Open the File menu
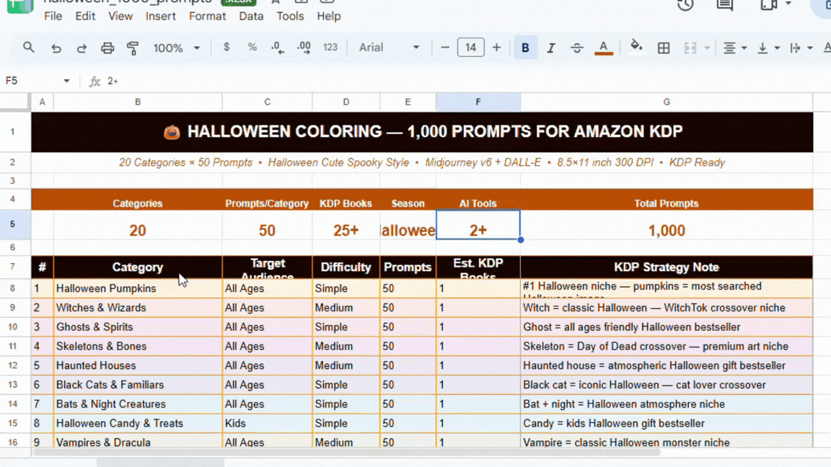831x467 pixels. 53,17
